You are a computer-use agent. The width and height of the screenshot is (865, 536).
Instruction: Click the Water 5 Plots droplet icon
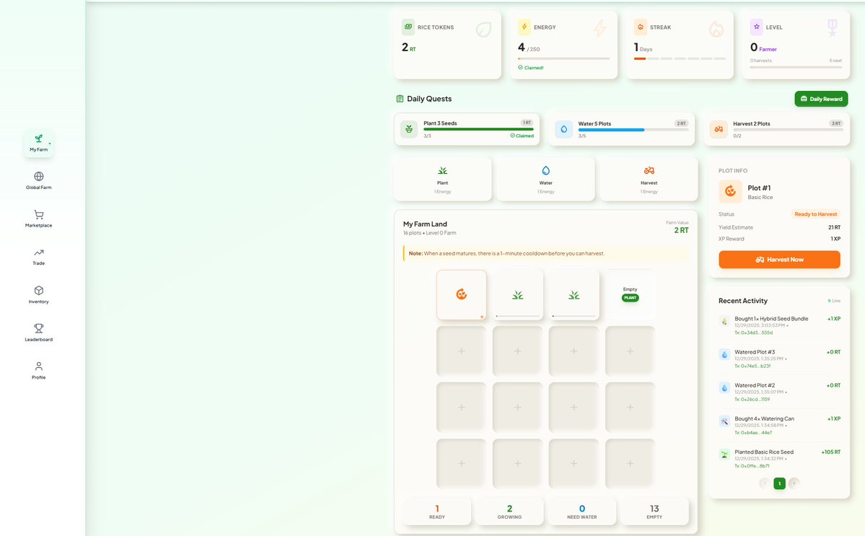click(563, 129)
